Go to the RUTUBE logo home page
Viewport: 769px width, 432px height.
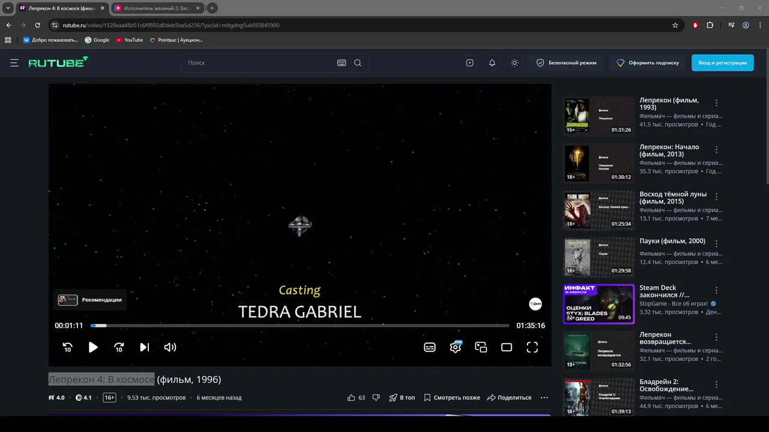click(58, 62)
